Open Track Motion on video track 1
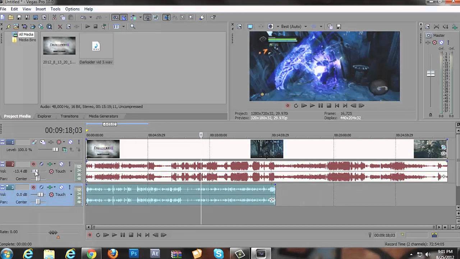The image size is (460, 259). [42, 142]
